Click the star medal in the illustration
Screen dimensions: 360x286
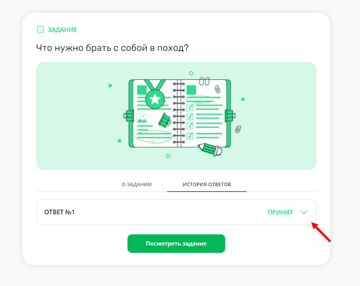155,99
